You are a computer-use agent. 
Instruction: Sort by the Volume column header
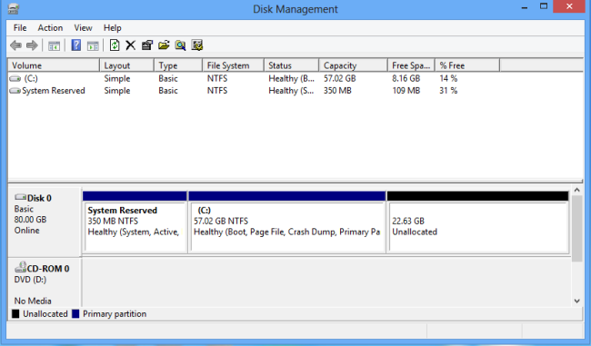tap(54, 65)
